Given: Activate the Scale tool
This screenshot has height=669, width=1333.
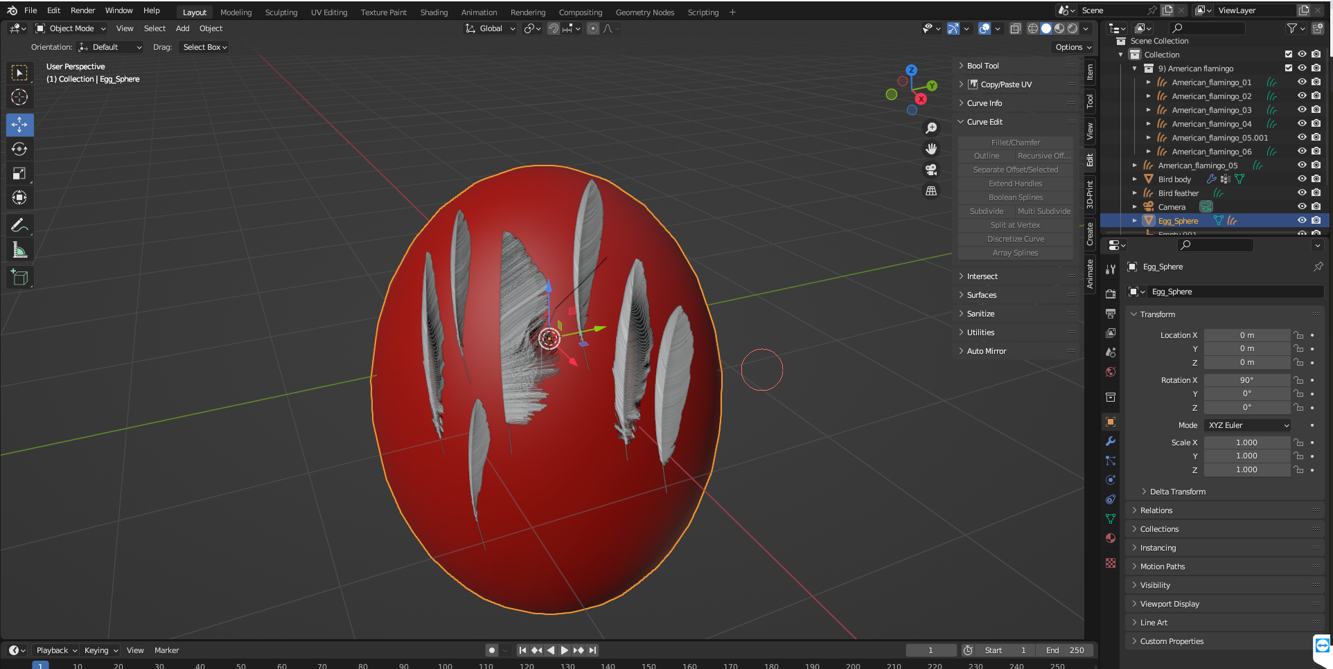Looking at the screenshot, I should click(x=19, y=173).
